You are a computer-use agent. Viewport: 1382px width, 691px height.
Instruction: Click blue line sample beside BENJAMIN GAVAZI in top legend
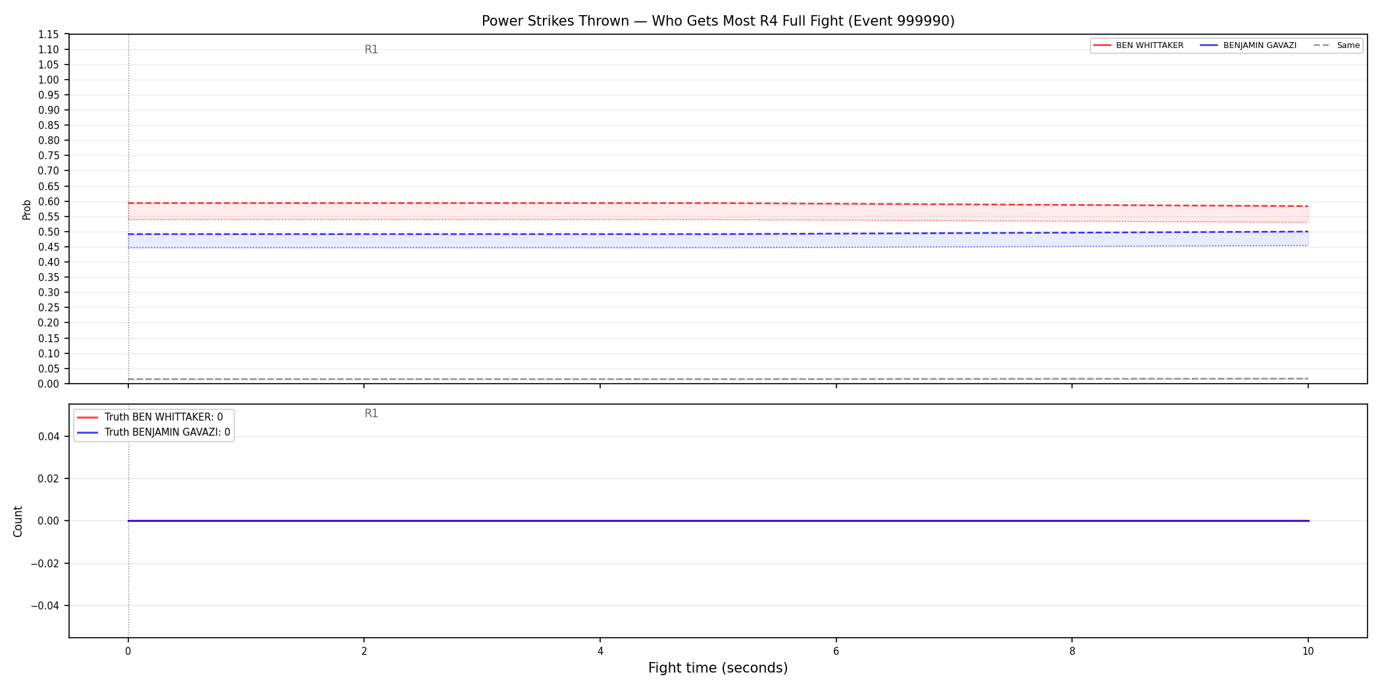click(x=1210, y=45)
